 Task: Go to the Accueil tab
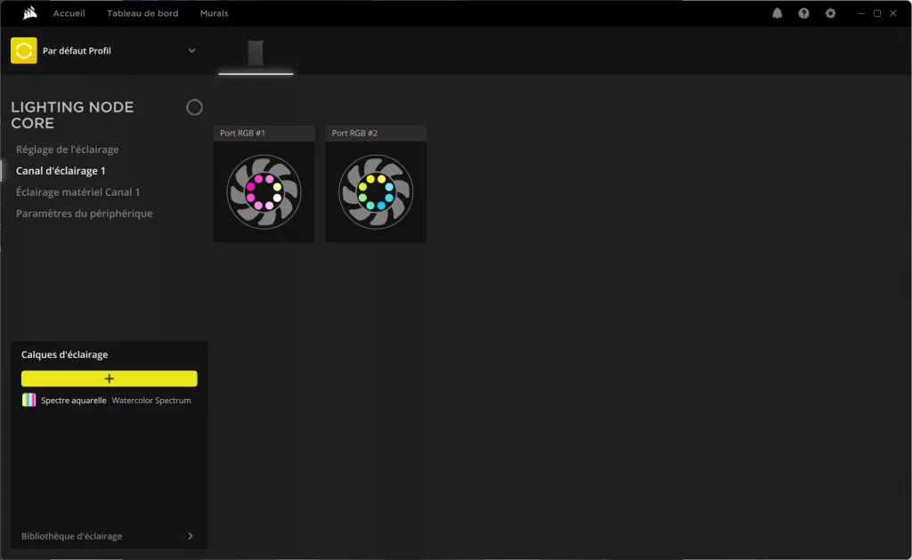click(69, 13)
